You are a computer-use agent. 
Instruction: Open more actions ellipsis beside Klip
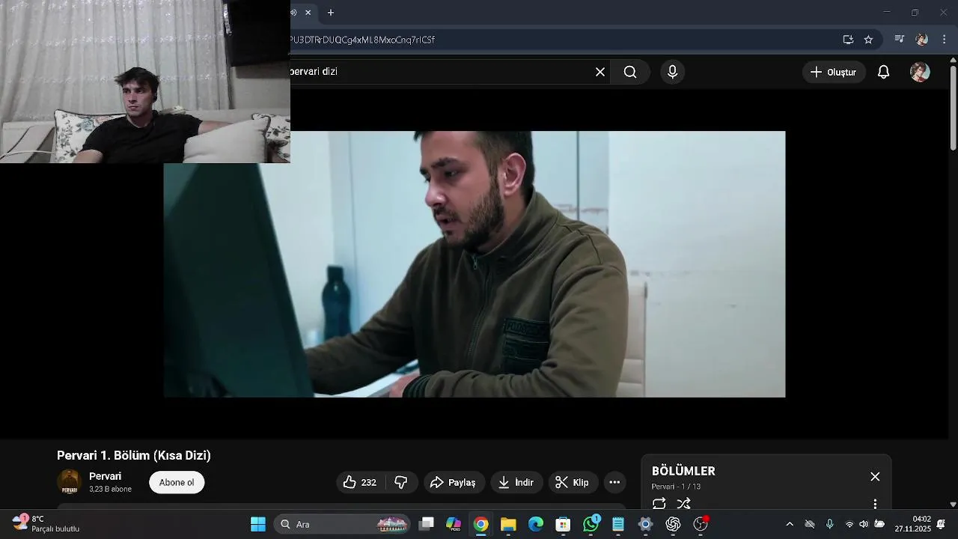pos(614,483)
